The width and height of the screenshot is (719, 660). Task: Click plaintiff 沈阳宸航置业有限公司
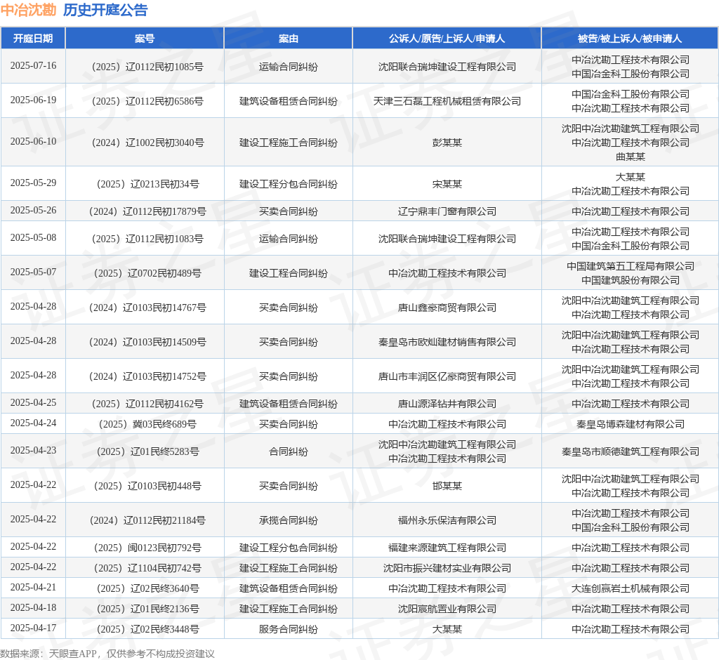[447, 609]
